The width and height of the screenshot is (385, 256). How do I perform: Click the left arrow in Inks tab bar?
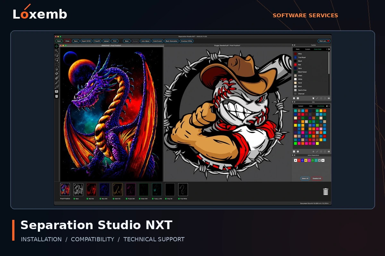pos(327,106)
